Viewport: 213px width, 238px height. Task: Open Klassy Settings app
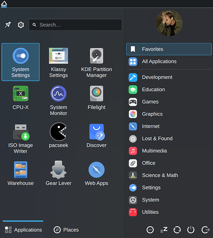59,62
